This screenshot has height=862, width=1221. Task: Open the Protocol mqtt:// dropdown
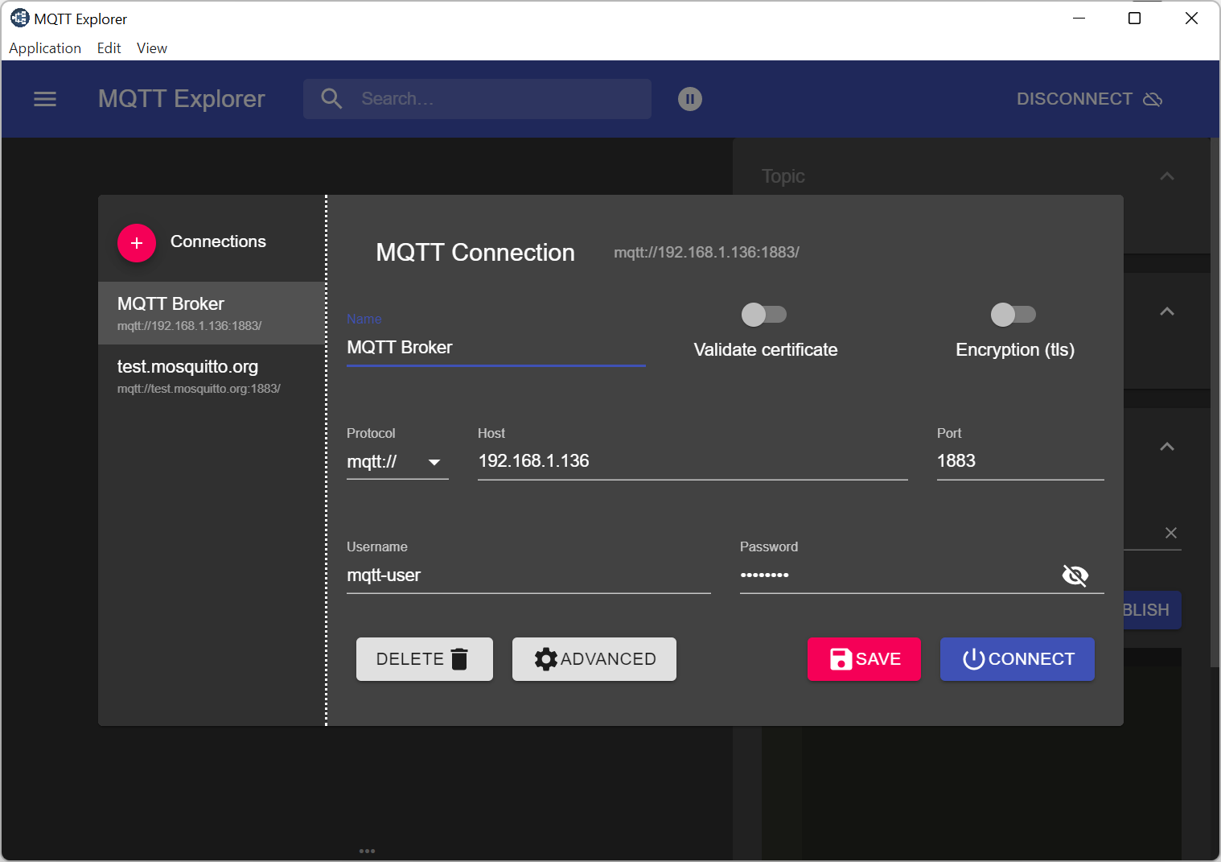click(x=397, y=461)
